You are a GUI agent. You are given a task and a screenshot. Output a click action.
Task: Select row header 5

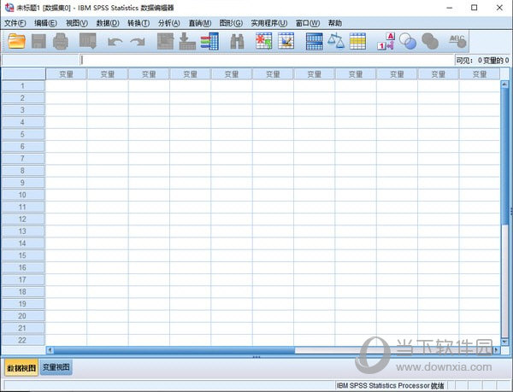click(x=23, y=134)
